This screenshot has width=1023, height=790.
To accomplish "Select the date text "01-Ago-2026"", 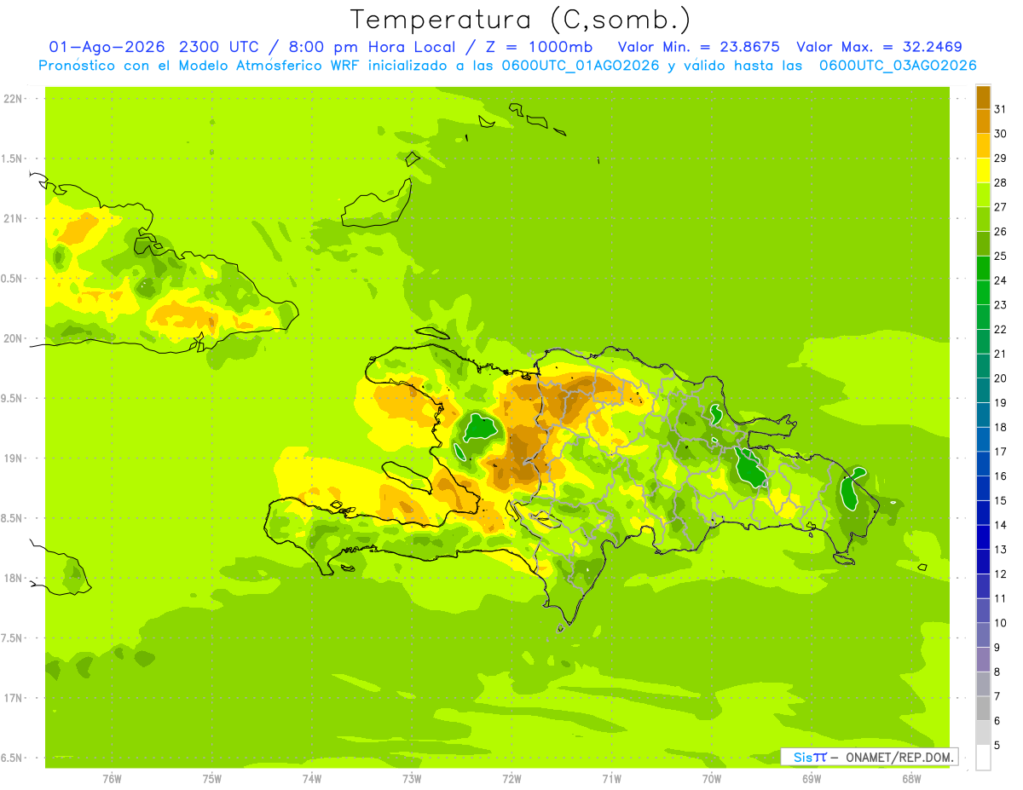I will point(107,47).
